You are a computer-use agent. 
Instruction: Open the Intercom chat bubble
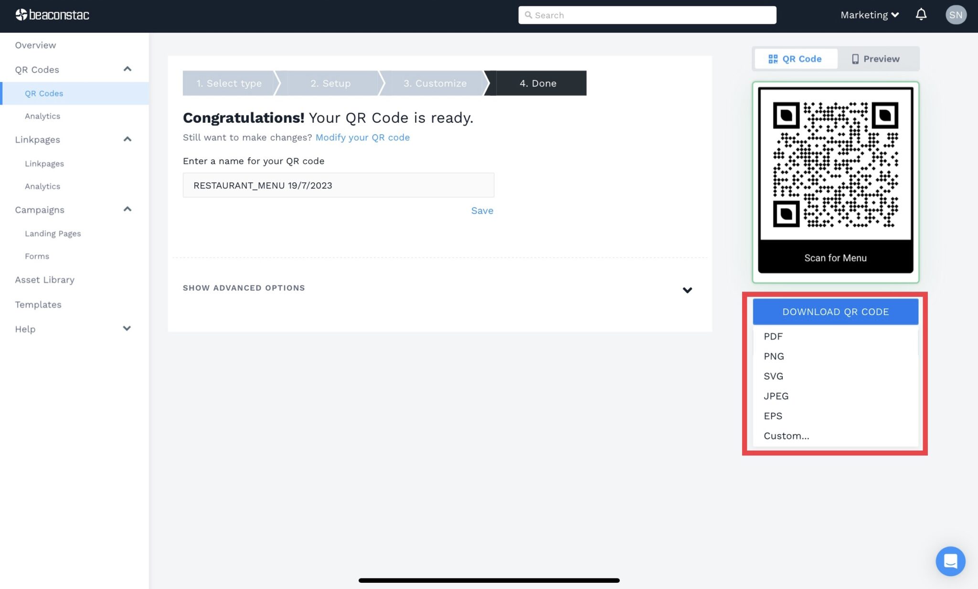click(950, 561)
